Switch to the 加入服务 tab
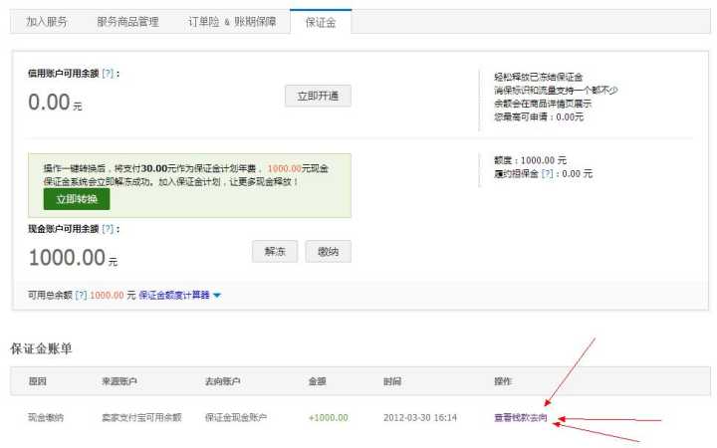Screen dimensions: 717x448 pos(47,21)
